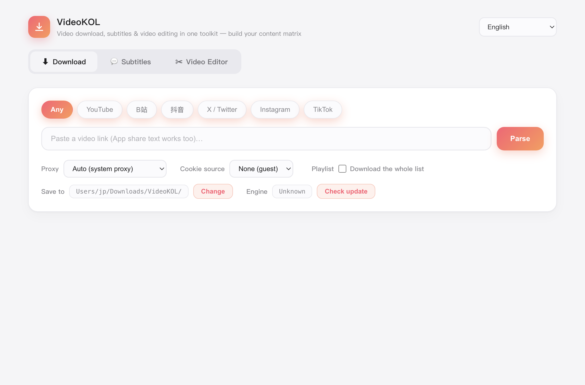
Task: Click the Save to label
Action: pos(53,191)
